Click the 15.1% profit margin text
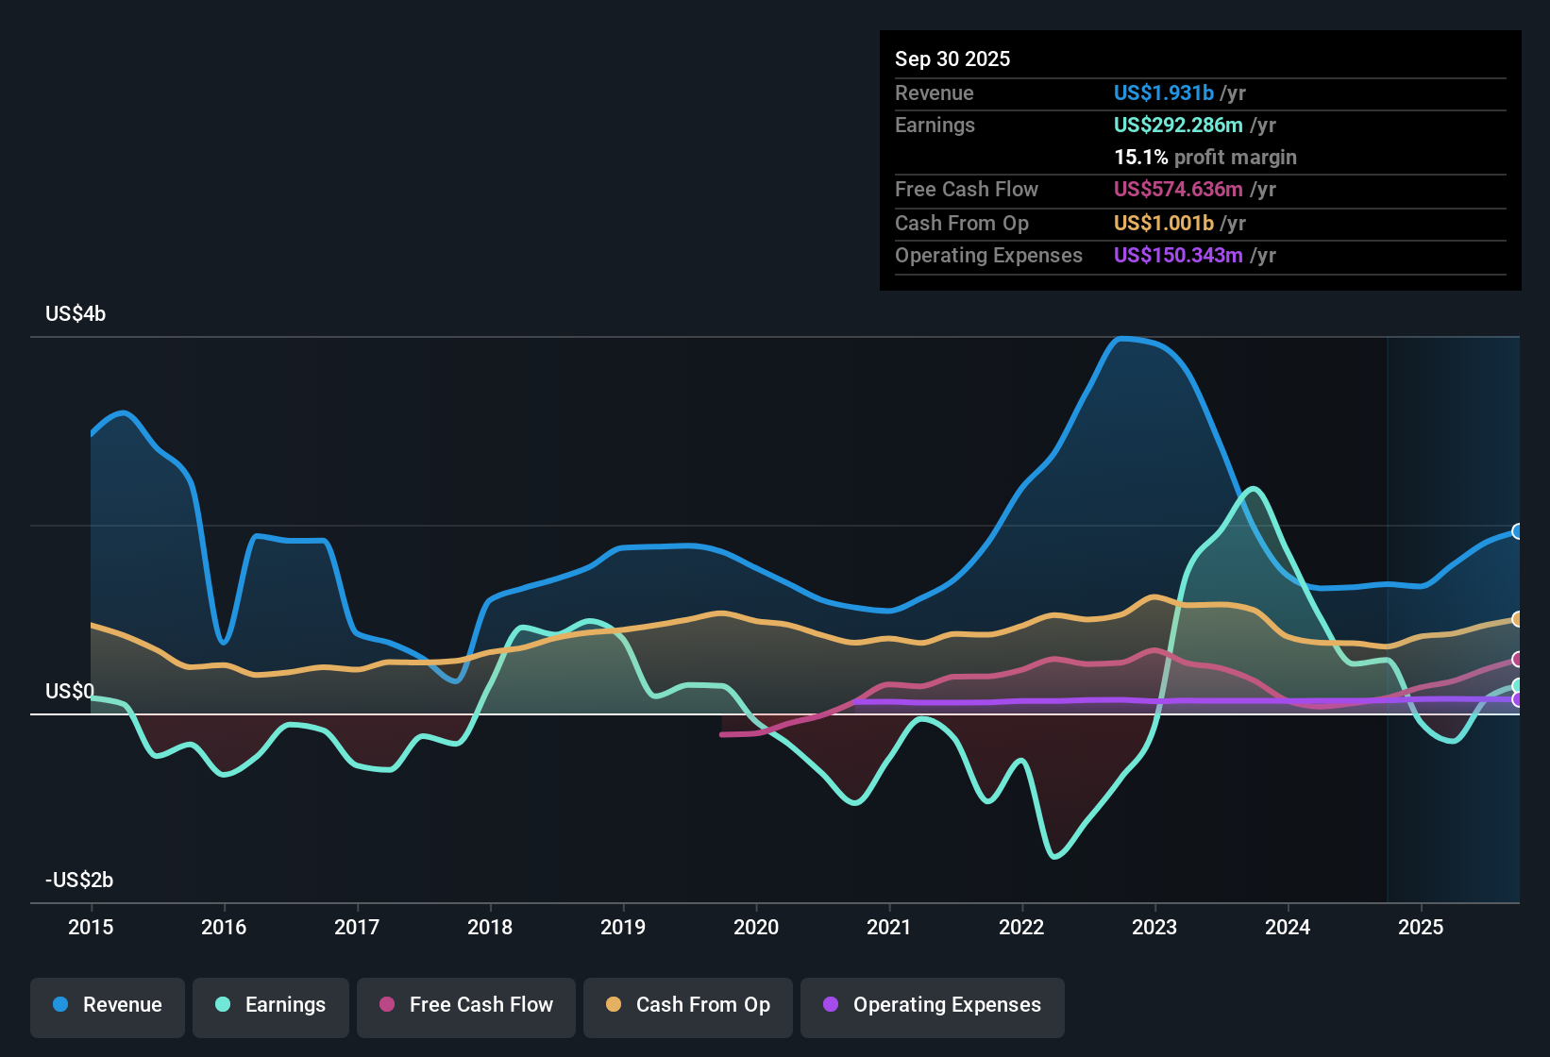 [1205, 157]
